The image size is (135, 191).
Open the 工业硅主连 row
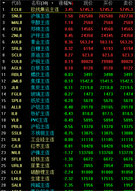pyautogui.click(x=68, y=140)
